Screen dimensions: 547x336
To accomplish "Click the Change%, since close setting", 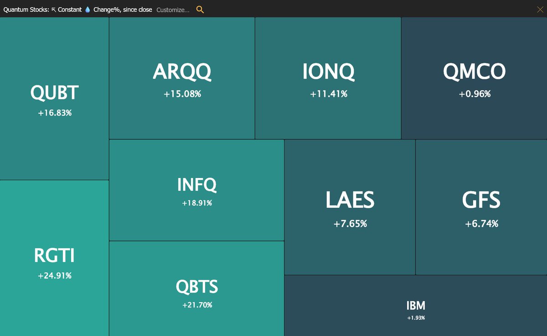I will 123,10.
